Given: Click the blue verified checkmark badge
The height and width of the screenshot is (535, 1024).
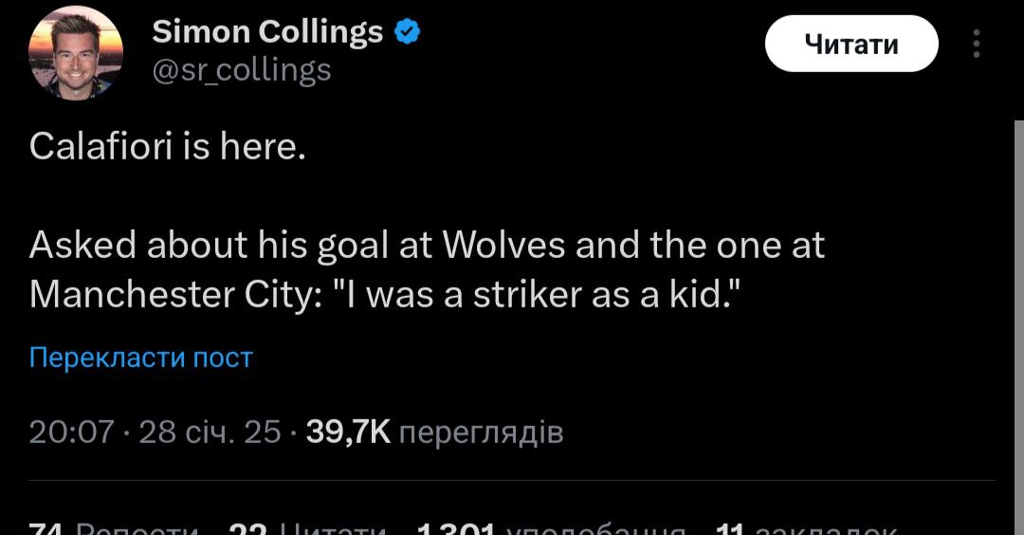Looking at the screenshot, I should 407,32.
